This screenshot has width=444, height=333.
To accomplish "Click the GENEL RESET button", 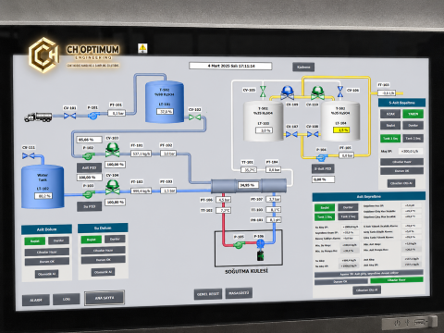I will pyautogui.click(x=208, y=294).
